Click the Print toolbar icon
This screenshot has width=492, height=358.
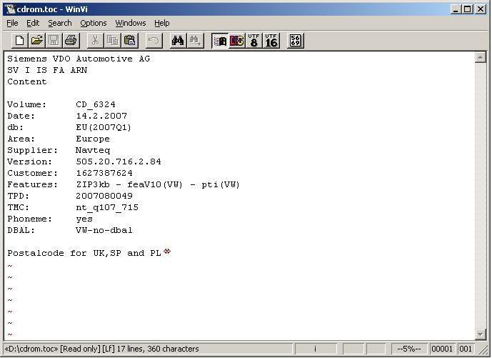tap(70, 41)
